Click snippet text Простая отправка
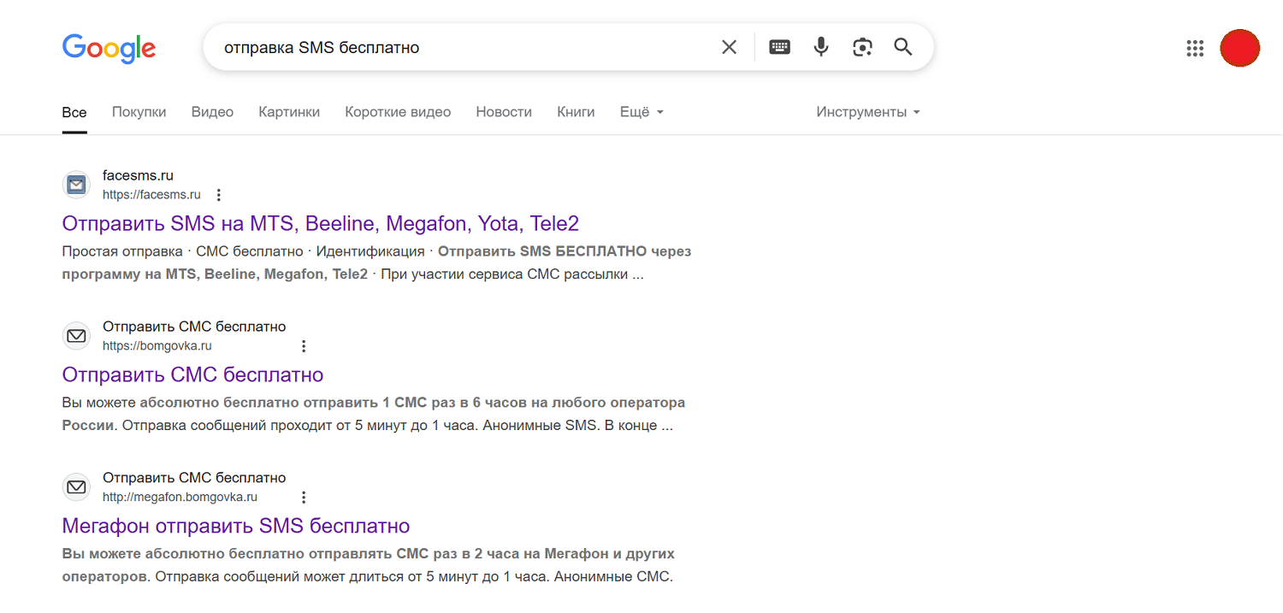1283x613 pixels. tap(122, 251)
